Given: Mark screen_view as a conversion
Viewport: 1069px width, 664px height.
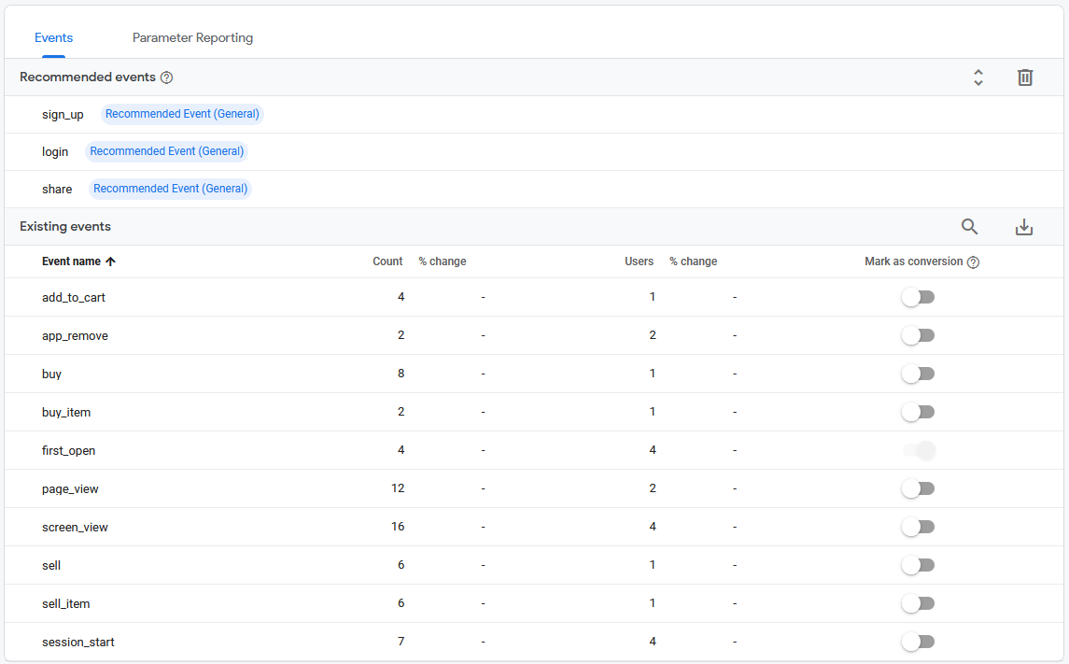Looking at the screenshot, I should tap(918, 526).
